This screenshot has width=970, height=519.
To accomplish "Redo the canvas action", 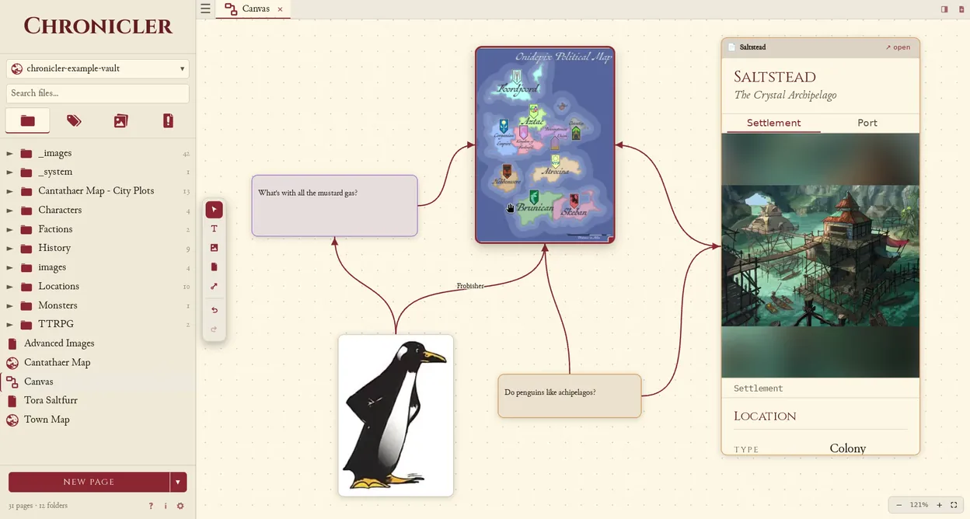I will click(x=214, y=329).
